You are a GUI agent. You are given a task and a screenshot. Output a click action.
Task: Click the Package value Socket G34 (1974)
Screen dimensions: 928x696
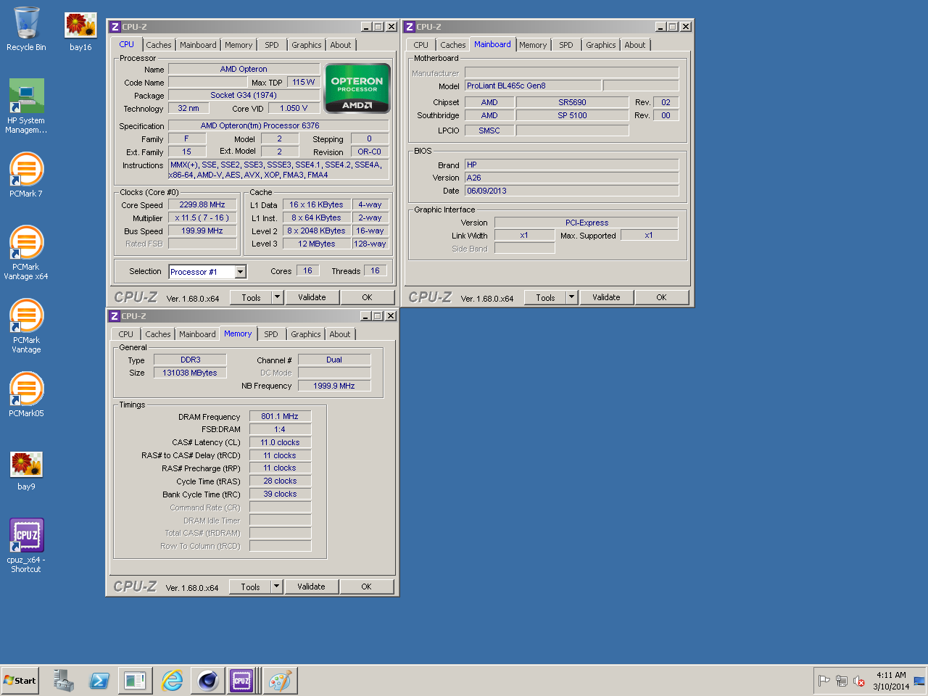click(244, 95)
